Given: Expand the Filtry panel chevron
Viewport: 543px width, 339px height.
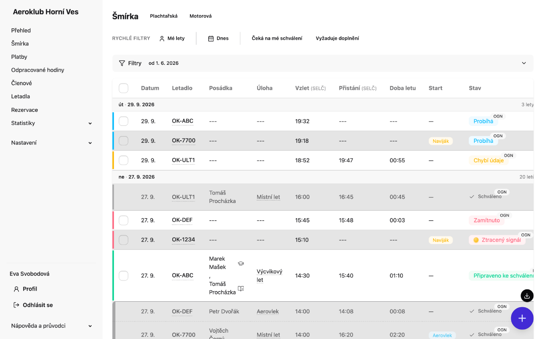Looking at the screenshot, I should [x=524, y=63].
